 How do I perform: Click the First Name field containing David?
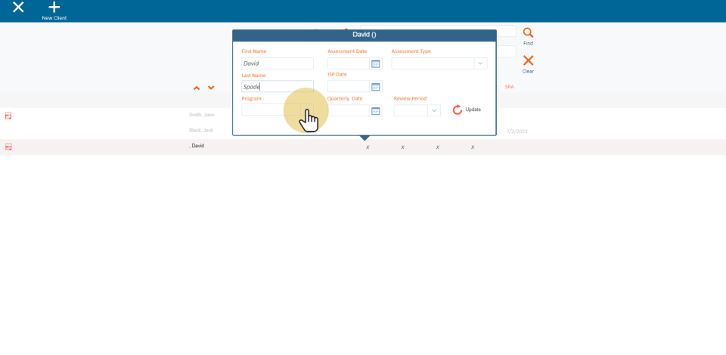click(277, 63)
